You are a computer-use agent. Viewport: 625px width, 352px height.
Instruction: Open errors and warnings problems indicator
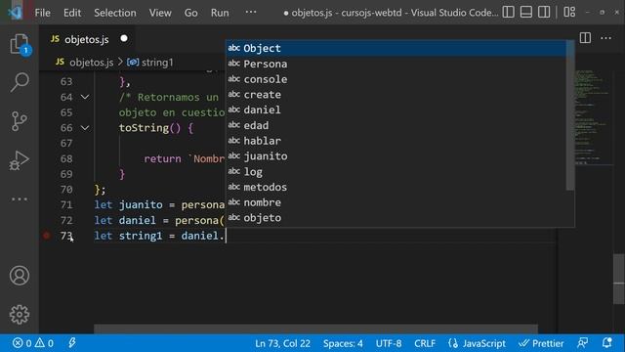(x=33, y=343)
